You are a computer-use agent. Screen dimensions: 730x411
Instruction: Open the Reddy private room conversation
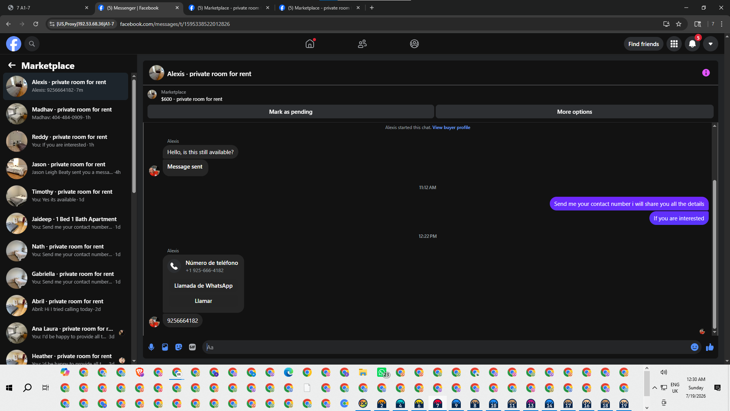65,141
